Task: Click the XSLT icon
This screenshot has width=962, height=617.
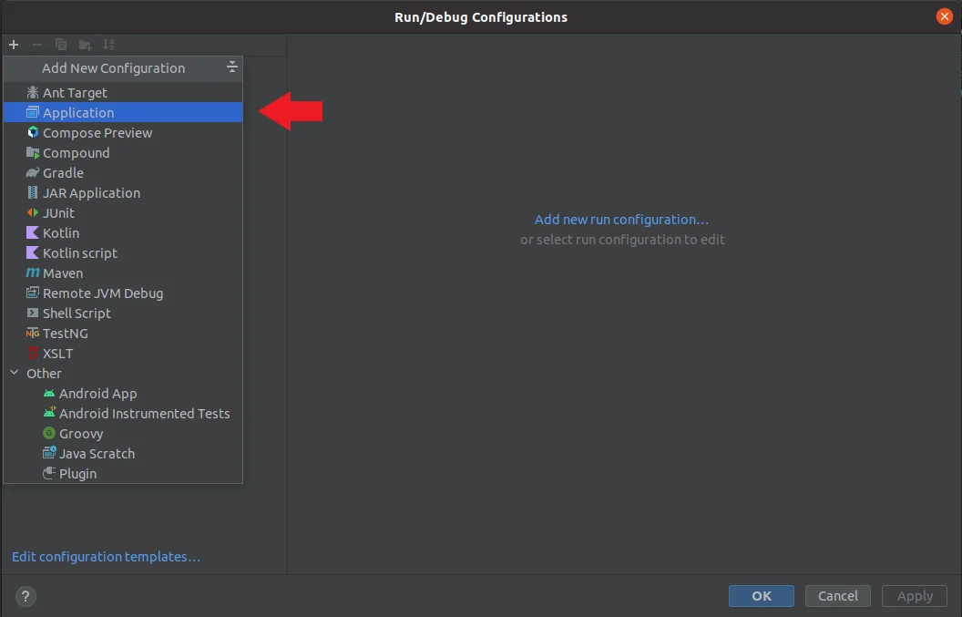Action: [x=33, y=353]
